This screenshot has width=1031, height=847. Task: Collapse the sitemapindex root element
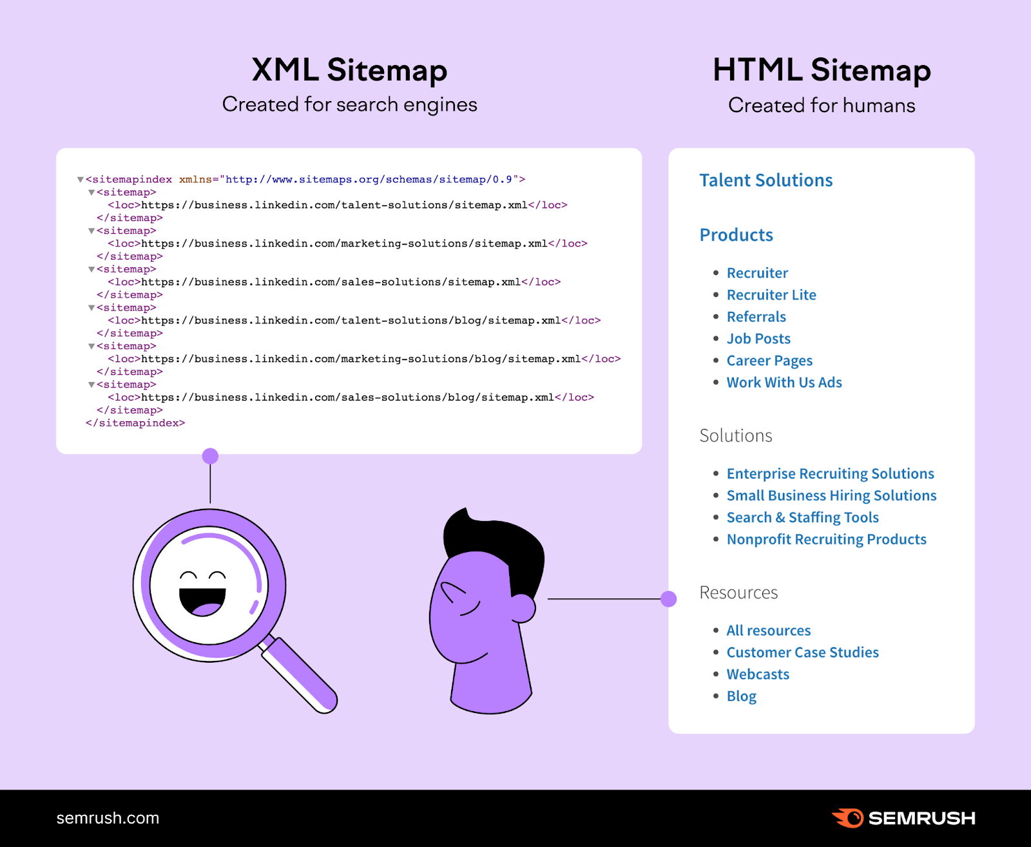click(79, 179)
